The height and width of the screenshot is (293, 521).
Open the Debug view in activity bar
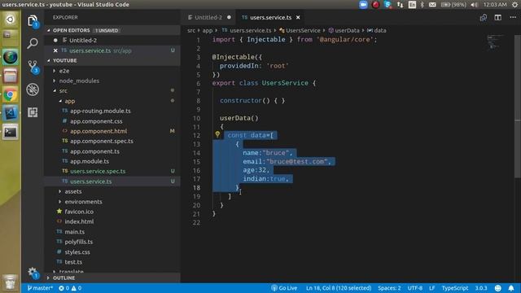(x=33, y=90)
